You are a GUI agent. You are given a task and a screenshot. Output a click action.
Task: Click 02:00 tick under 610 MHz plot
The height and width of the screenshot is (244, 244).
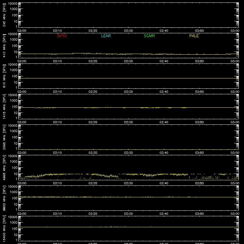click(22, 92)
